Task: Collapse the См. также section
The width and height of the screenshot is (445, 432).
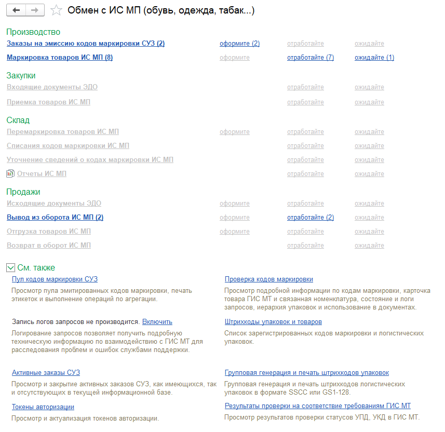Action: 10,267
